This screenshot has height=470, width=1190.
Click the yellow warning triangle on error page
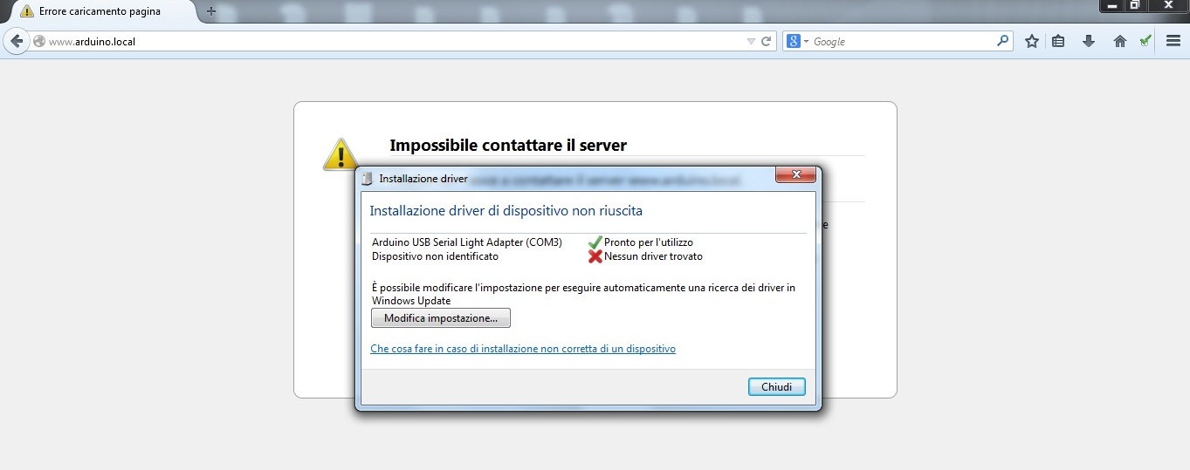coord(340,153)
